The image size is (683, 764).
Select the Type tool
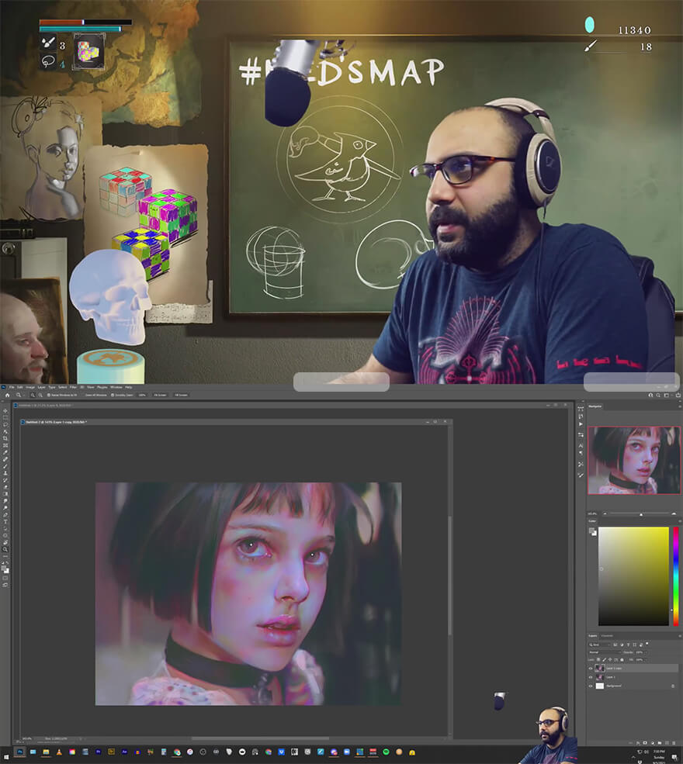pyautogui.click(x=5, y=521)
